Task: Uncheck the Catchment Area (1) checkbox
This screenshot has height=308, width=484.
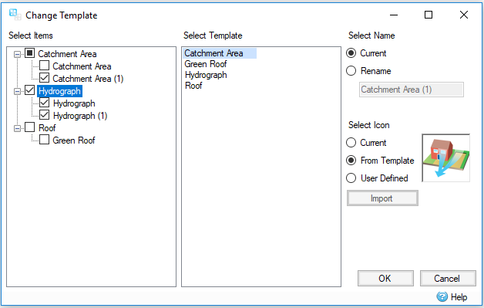Action: (x=45, y=78)
